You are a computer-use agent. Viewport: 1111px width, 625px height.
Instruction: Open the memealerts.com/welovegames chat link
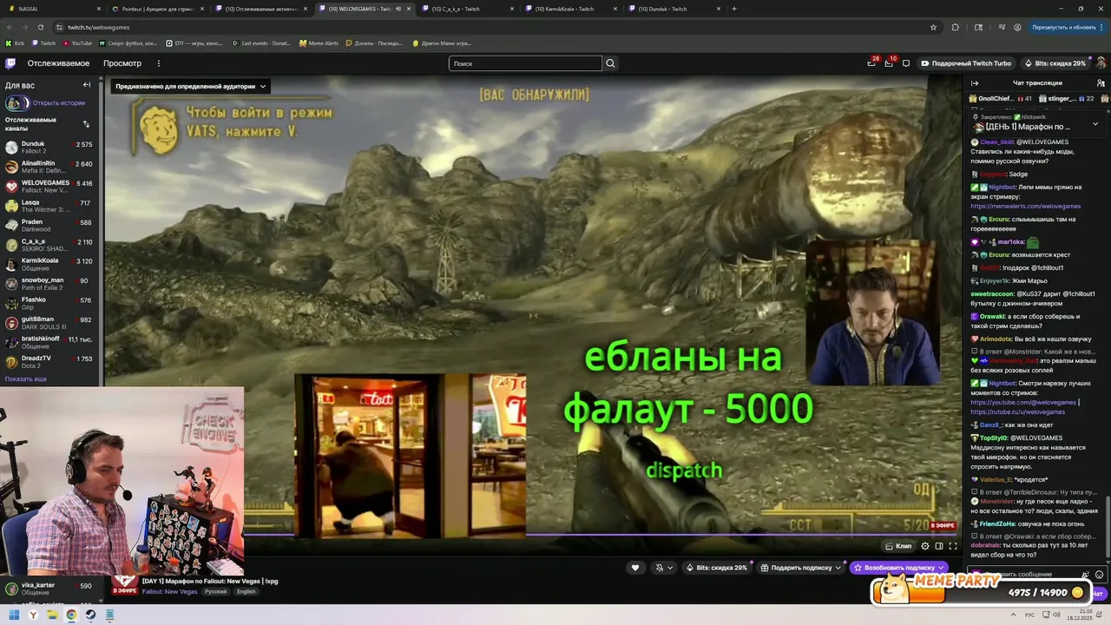point(1025,207)
